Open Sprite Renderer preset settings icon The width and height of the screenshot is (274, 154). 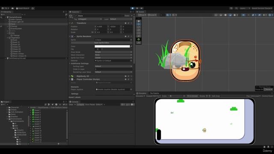pyautogui.click(x=128, y=36)
